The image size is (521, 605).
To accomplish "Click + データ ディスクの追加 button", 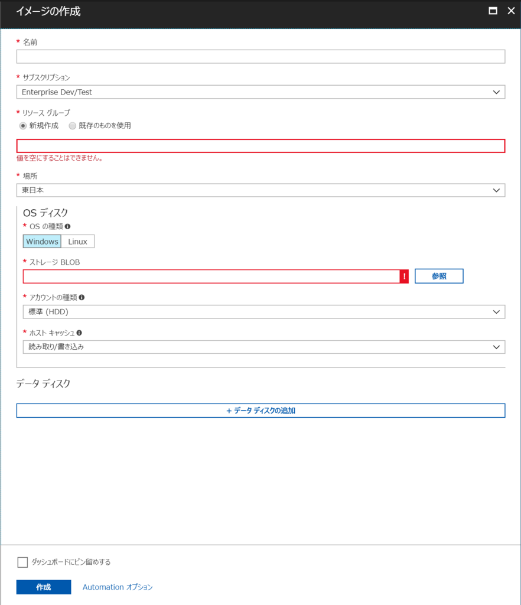I will coord(260,411).
